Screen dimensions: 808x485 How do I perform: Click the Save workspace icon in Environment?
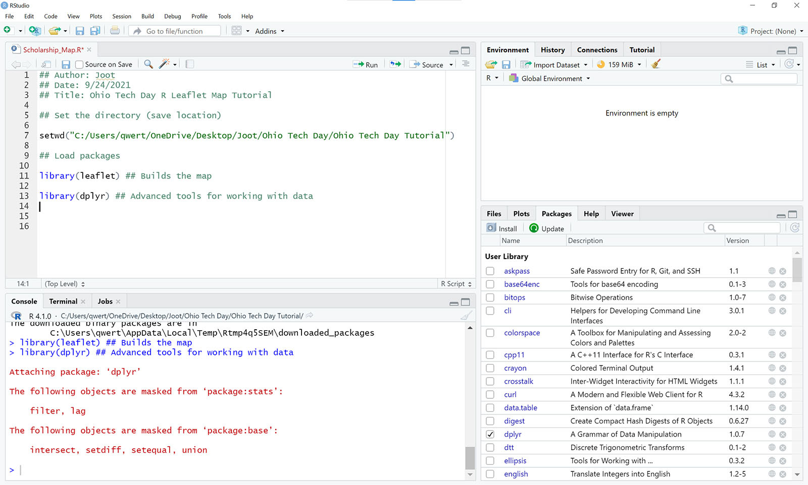[x=506, y=65]
